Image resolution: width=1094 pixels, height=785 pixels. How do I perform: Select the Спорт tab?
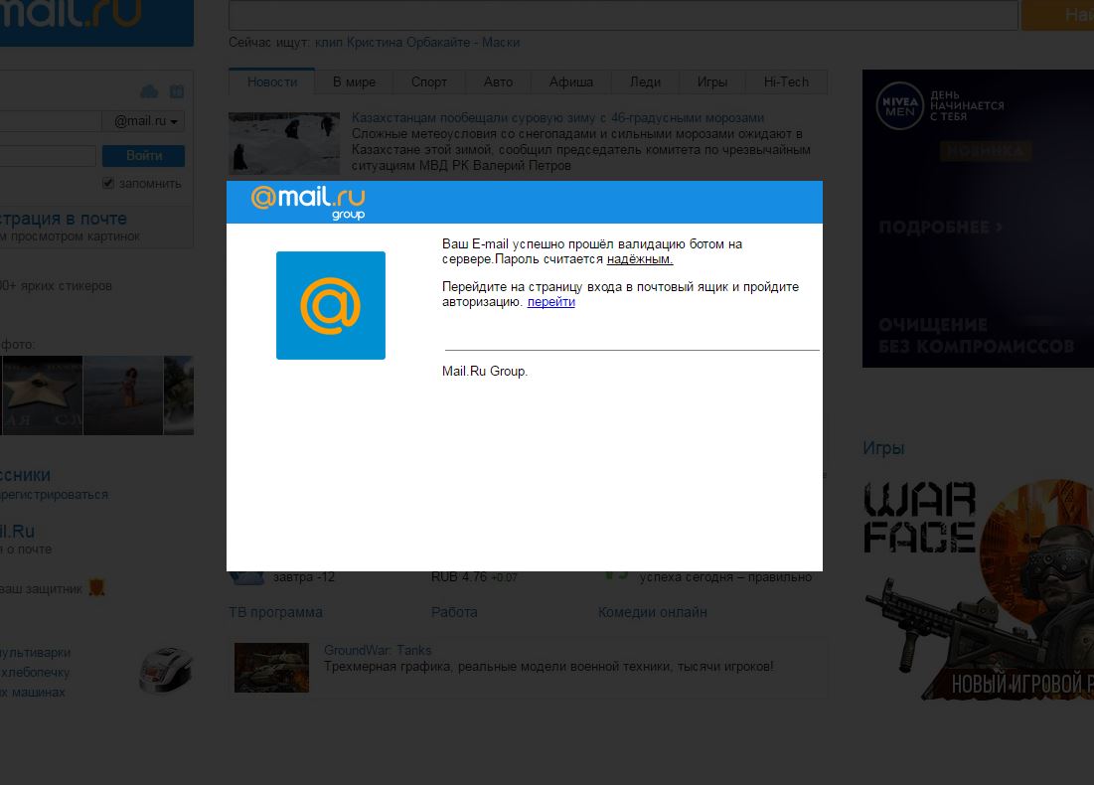point(429,81)
